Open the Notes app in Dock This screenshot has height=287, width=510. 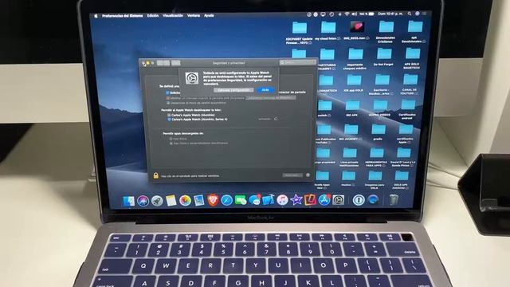(171, 201)
